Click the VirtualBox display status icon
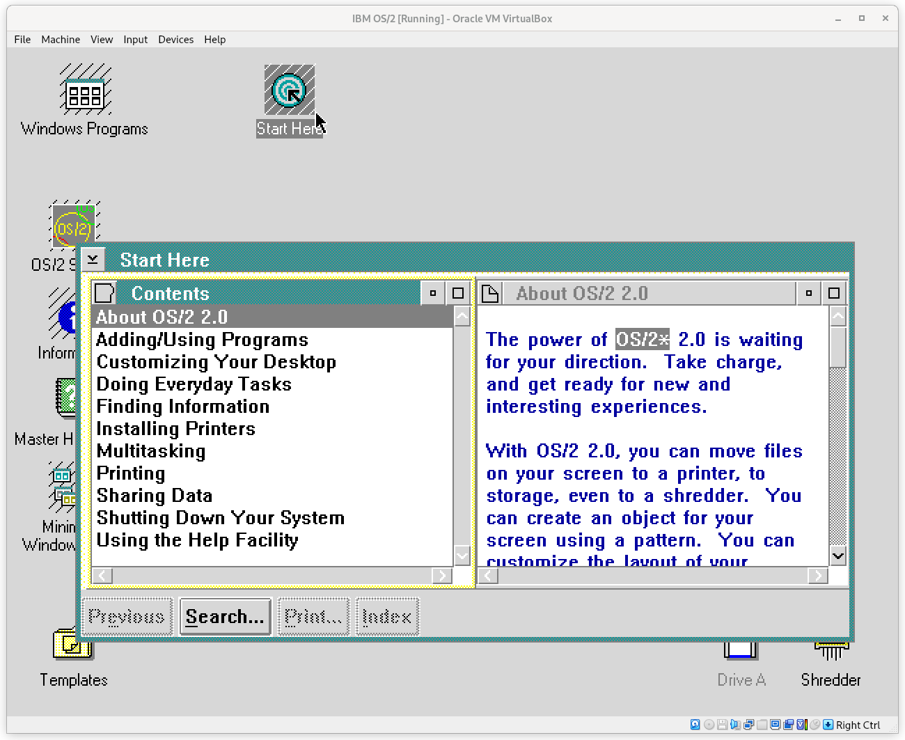905x740 pixels. point(775,725)
